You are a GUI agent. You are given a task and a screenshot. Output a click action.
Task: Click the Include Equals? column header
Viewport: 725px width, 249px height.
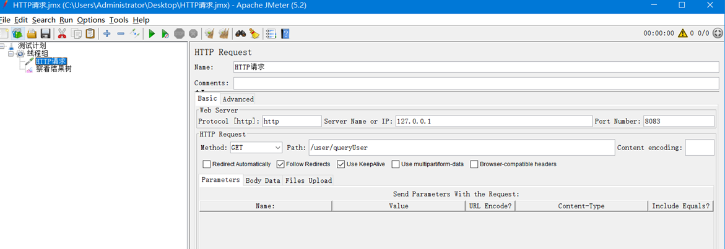[x=680, y=206]
